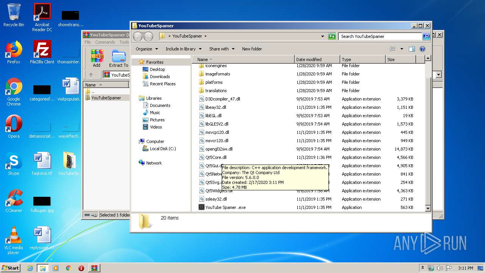485x273 pixels.
Task: Click the WinRAR taskbar button
Action: click(94, 268)
